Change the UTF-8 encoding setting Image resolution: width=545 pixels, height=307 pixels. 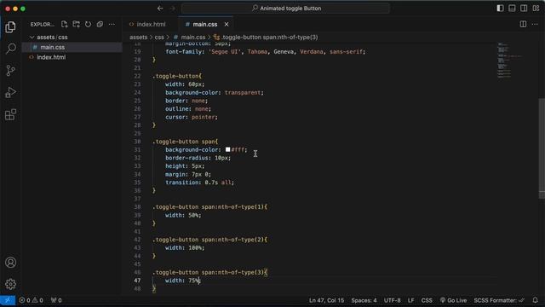tap(392, 300)
